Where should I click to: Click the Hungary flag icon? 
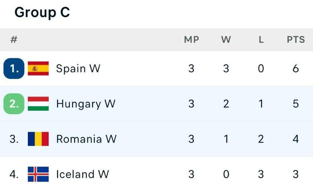38,104
